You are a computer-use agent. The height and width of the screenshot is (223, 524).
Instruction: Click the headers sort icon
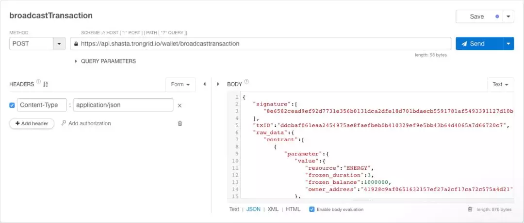coord(46,84)
